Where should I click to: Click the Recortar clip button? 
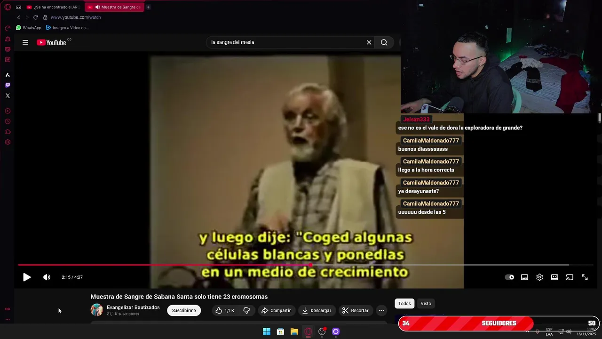356,310
